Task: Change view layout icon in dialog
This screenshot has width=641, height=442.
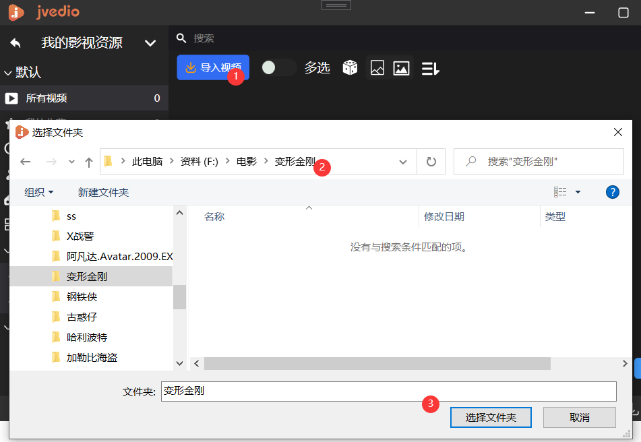Action: [x=560, y=192]
